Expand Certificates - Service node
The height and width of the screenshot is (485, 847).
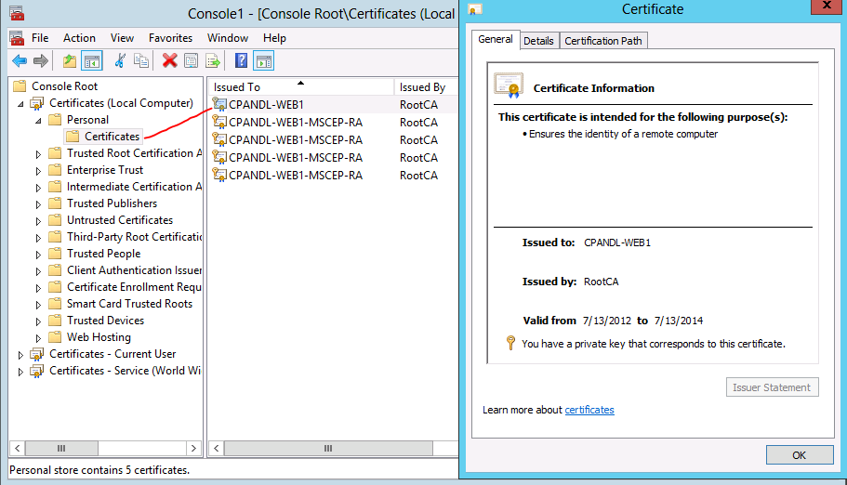pos(20,373)
